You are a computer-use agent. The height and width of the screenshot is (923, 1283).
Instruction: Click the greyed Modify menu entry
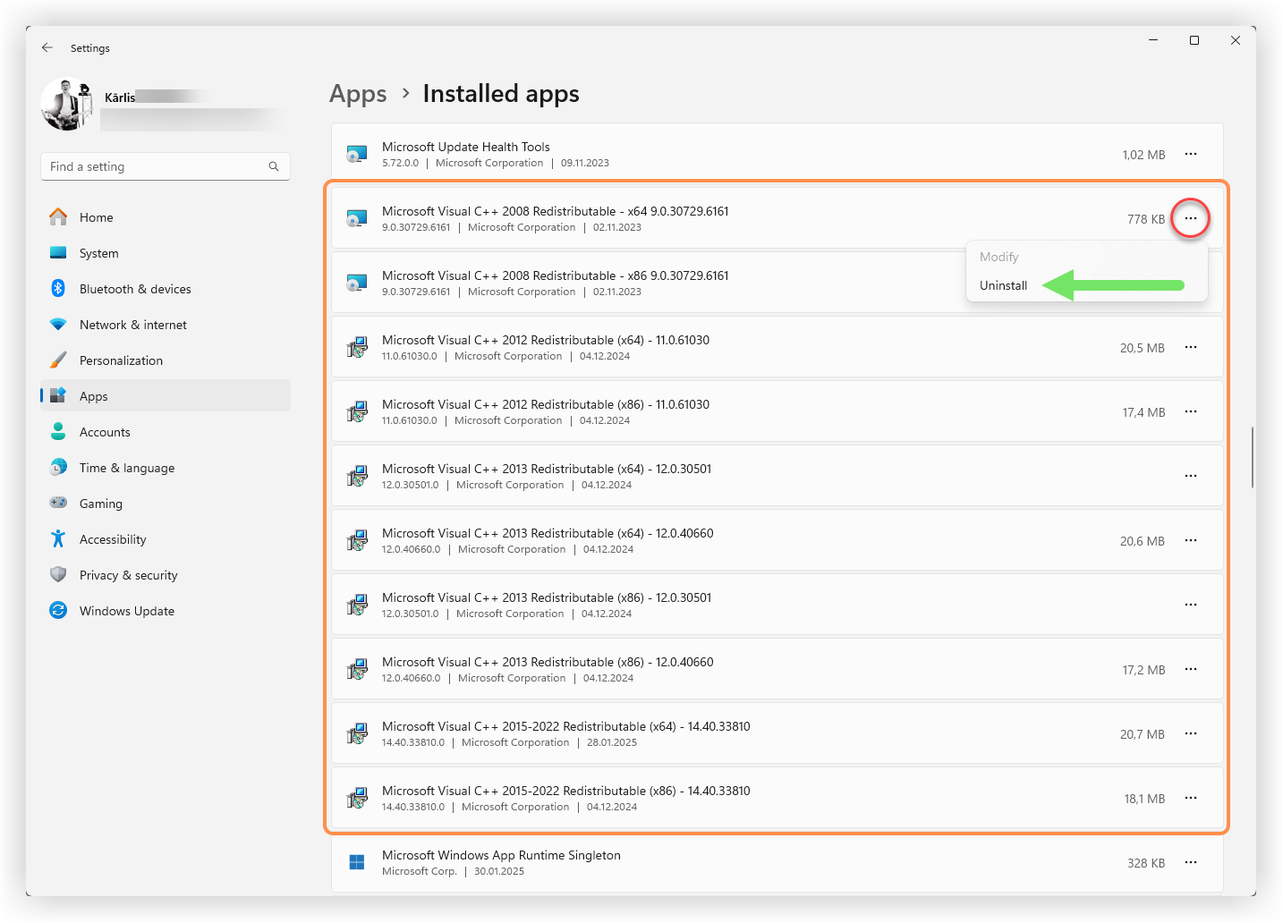[x=998, y=257]
